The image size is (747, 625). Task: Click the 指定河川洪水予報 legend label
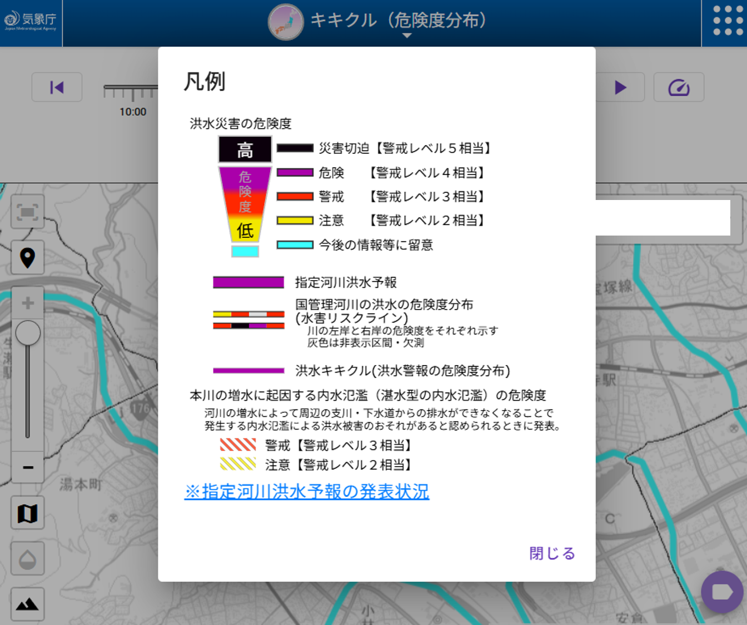point(346,282)
